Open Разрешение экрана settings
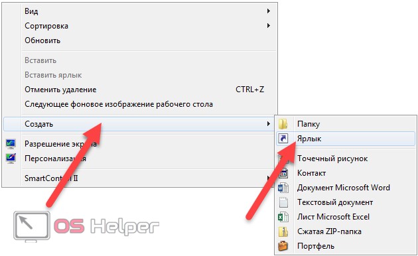Viewport: 418px width, 256px height. (139, 144)
